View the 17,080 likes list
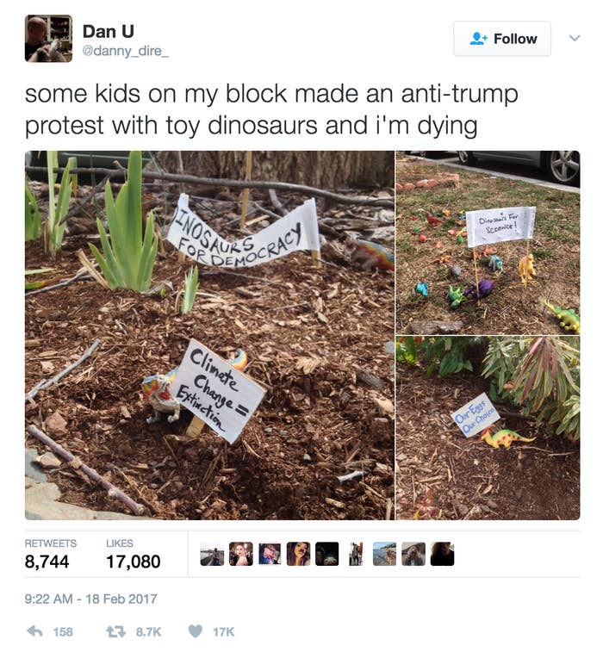This screenshot has width=603, height=658. point(133,554)
